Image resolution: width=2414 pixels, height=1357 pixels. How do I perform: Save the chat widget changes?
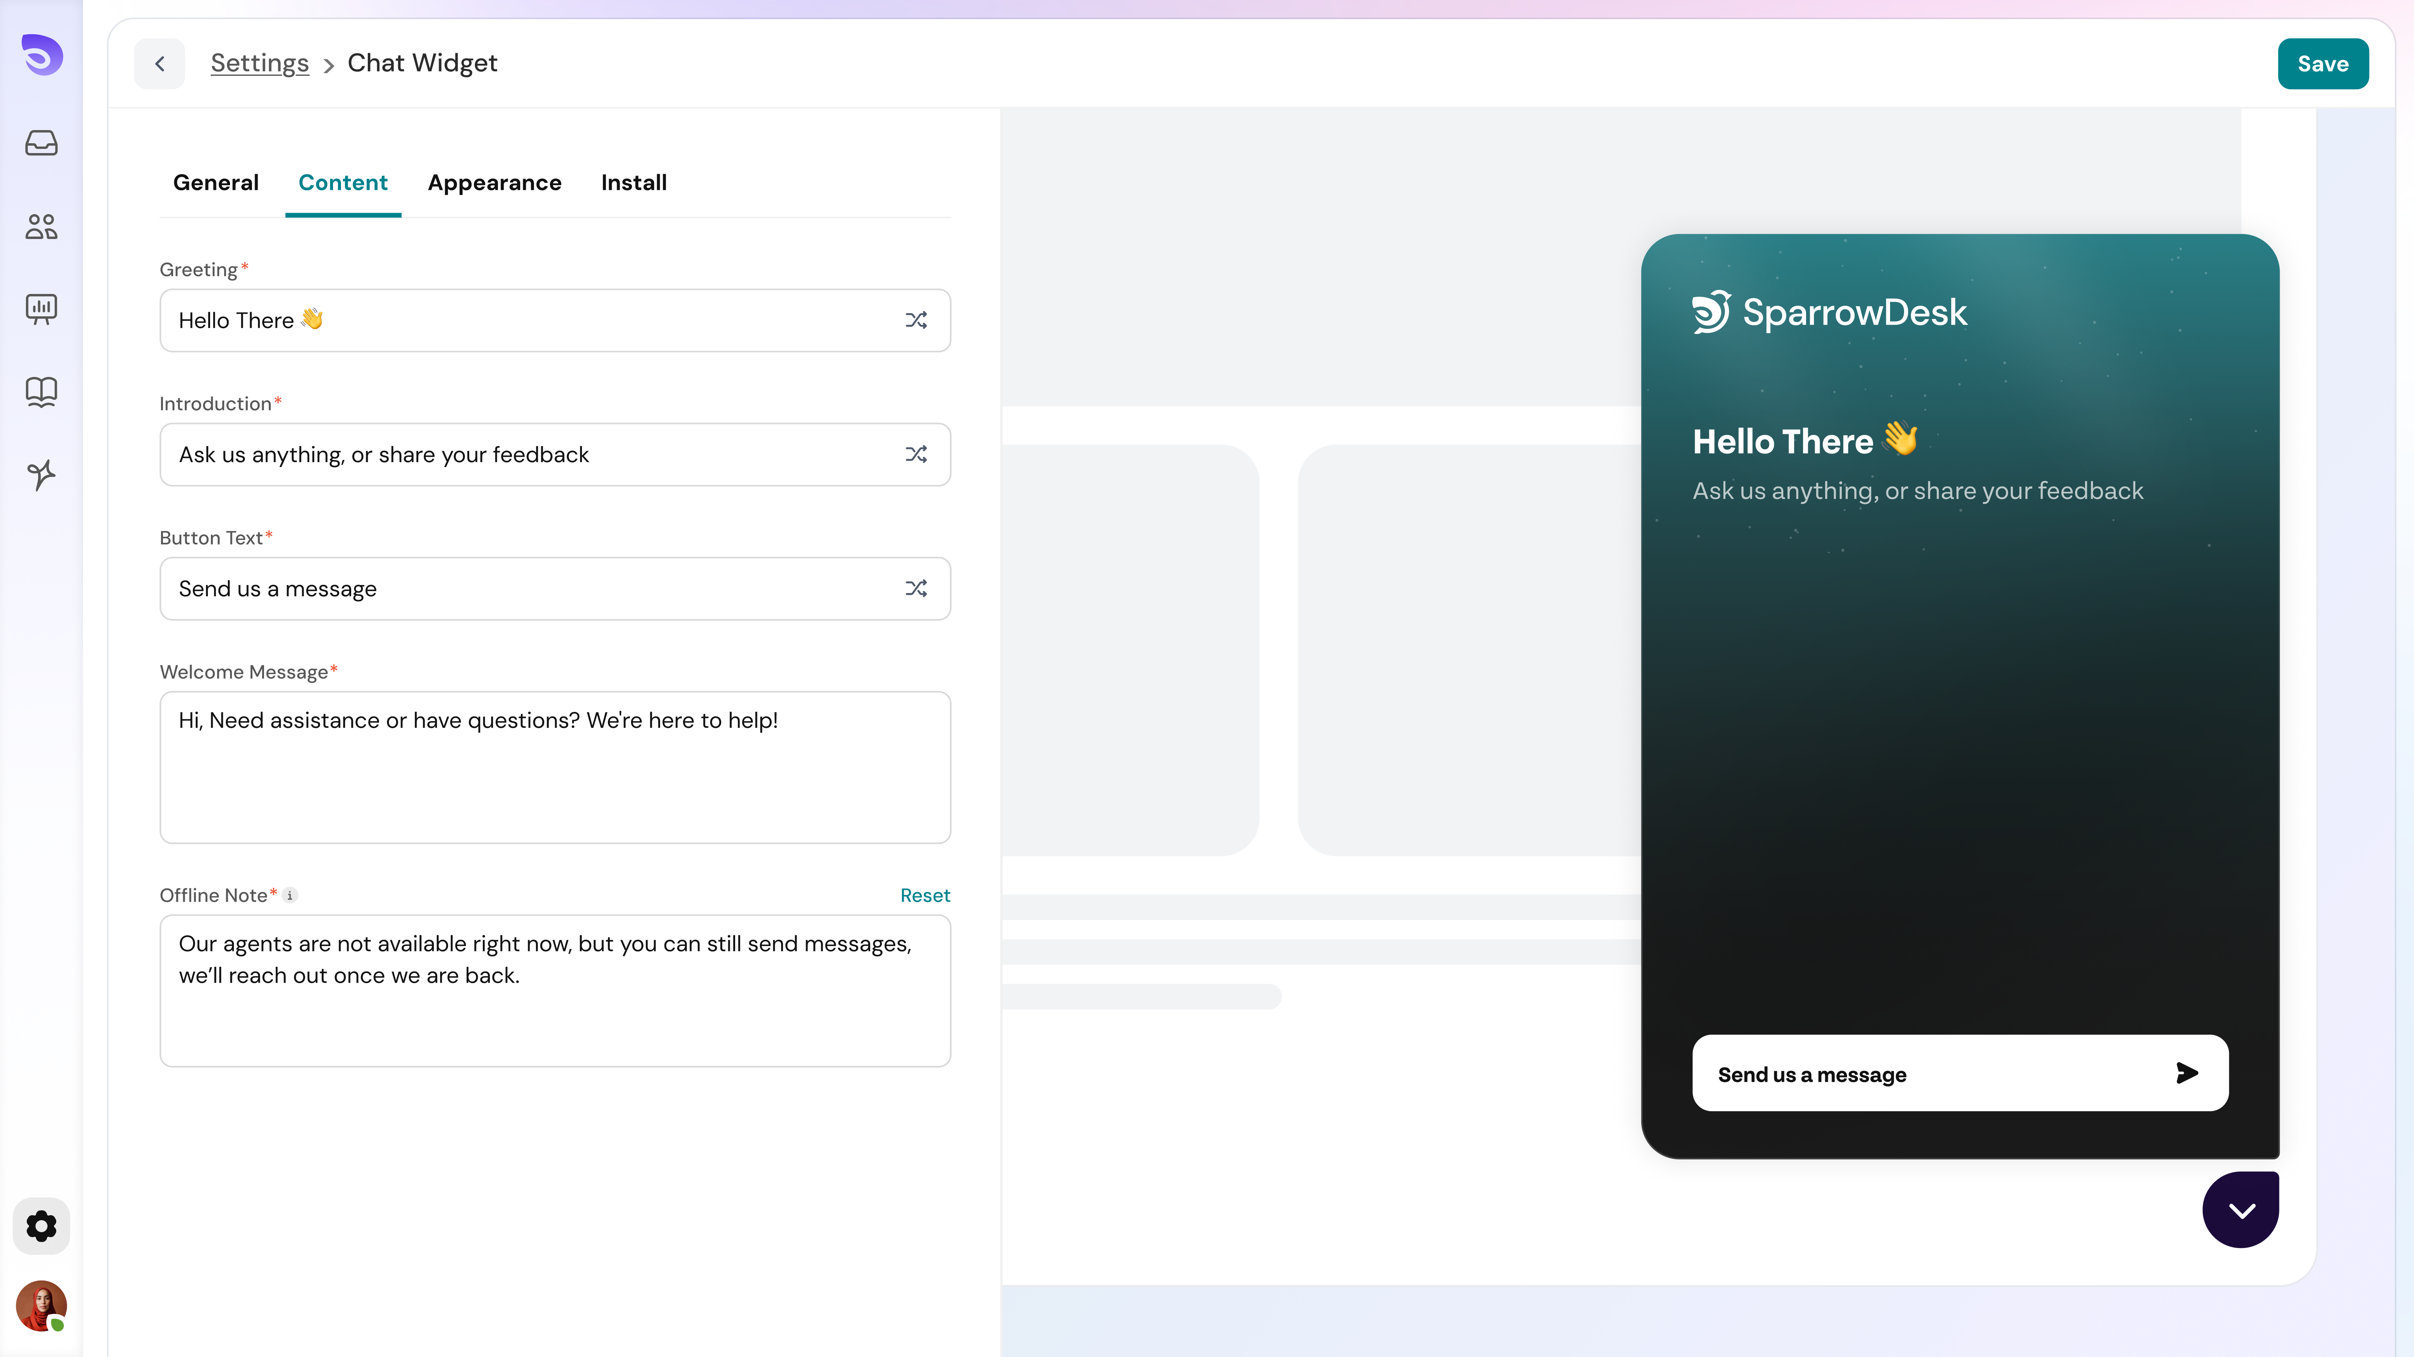pos(2323,63)
